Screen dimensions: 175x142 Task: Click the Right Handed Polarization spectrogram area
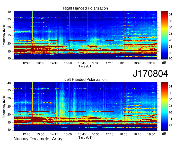85,35
